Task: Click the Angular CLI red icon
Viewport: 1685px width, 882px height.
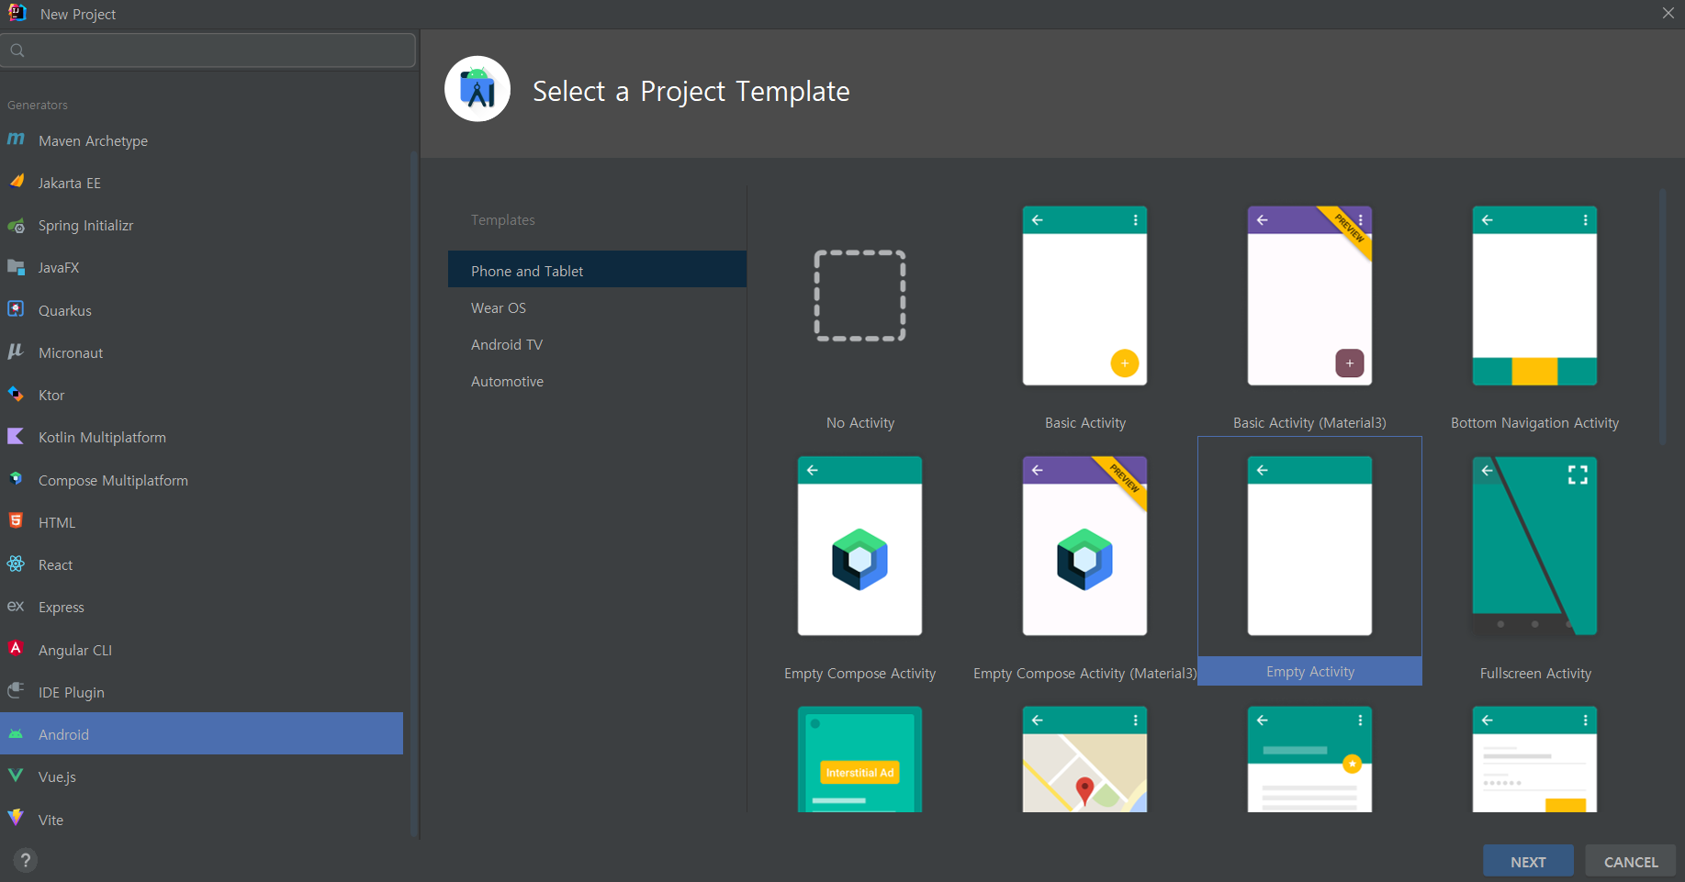Action: (x=16, y=648)
